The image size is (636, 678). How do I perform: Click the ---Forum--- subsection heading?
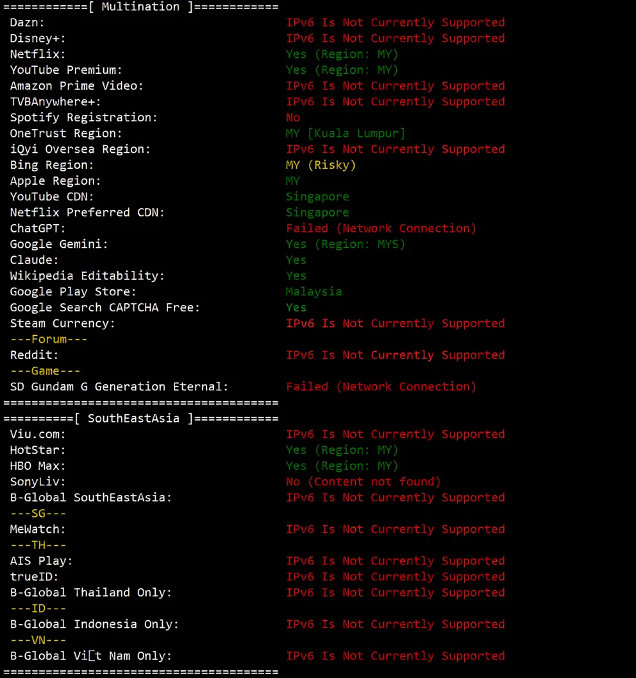click(49, 339)
